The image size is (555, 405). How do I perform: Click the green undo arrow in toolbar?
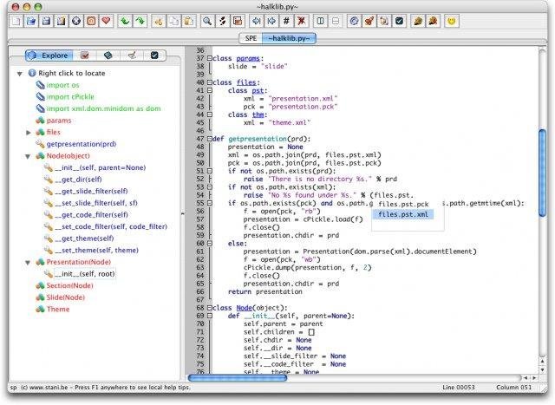click(123, 20)
